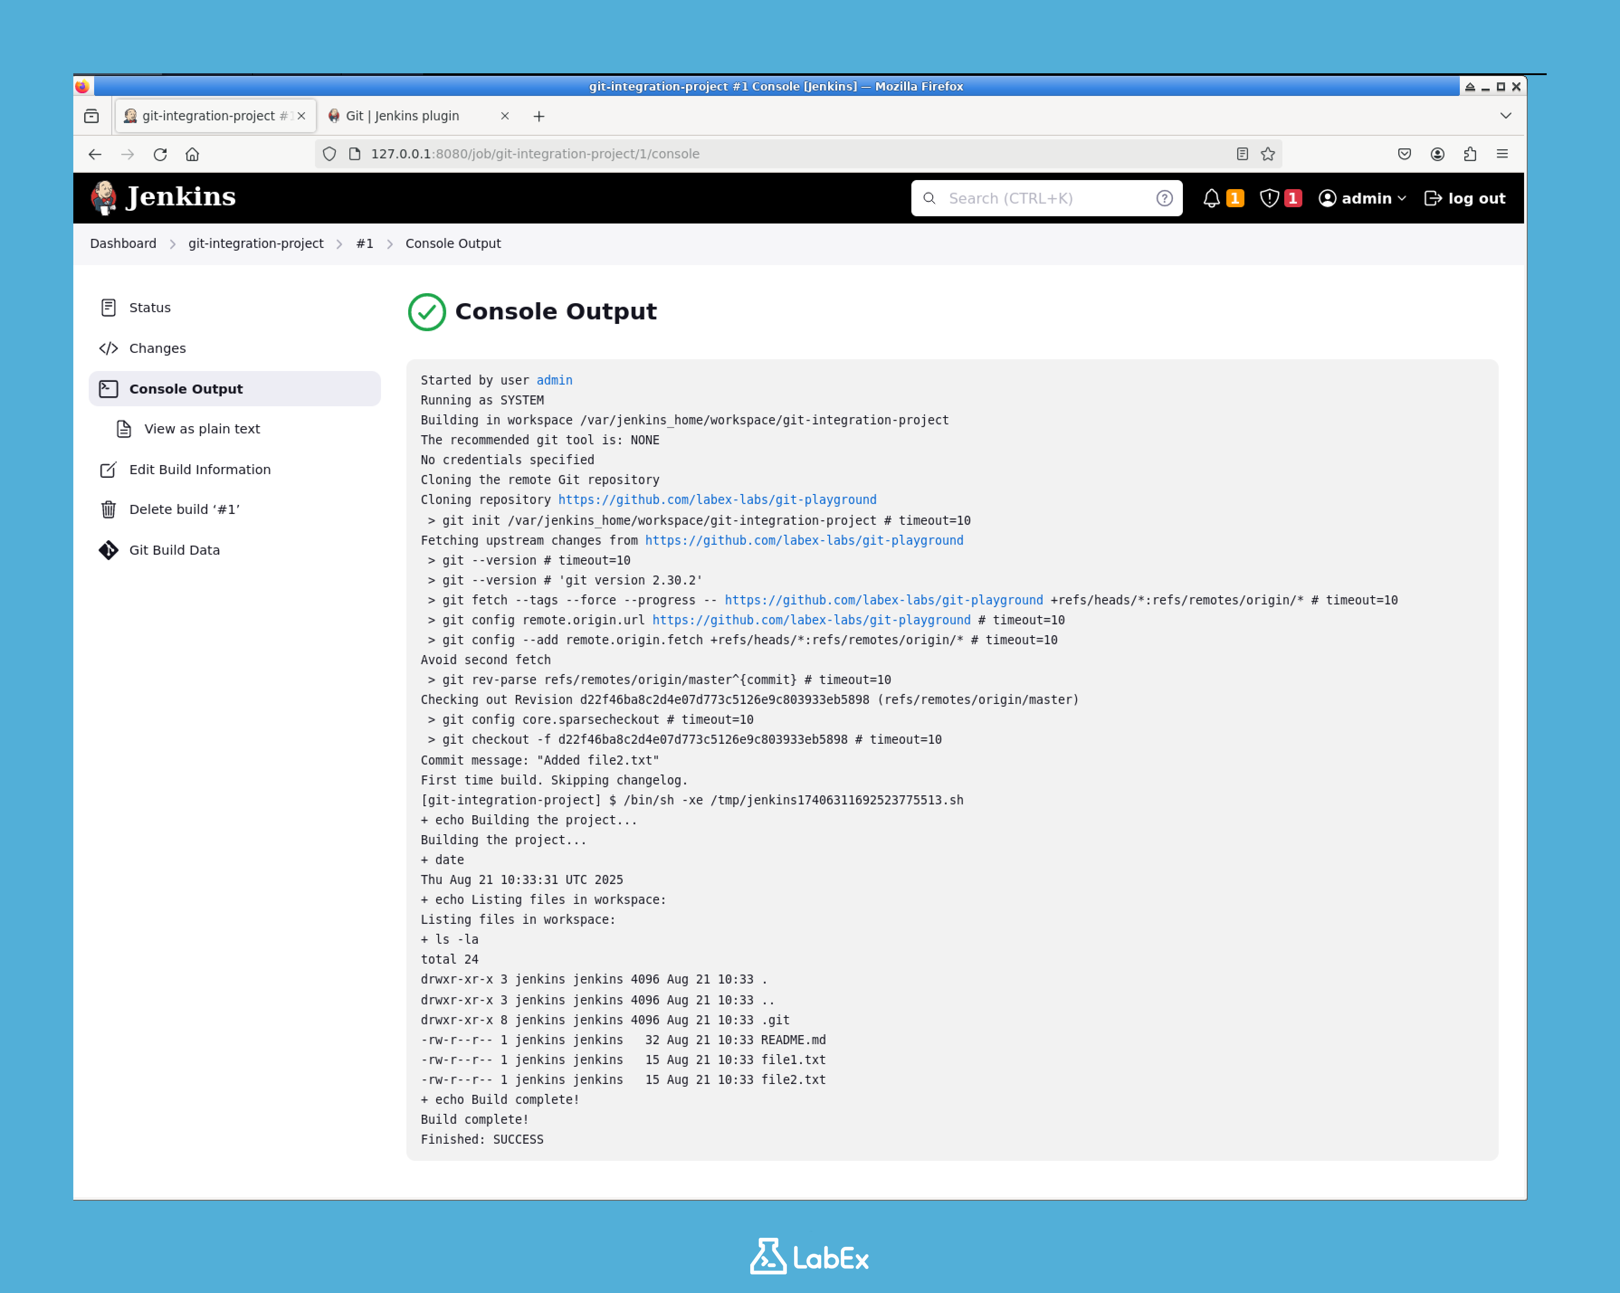
Task: Toggle tracking protection shield icon
Action: pyautogui.click(x=329, y=153)
